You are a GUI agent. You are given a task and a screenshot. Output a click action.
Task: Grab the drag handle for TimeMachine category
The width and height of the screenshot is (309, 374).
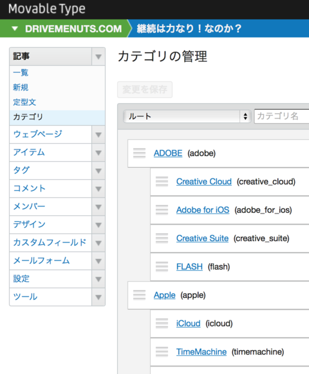tap(162, 352)
